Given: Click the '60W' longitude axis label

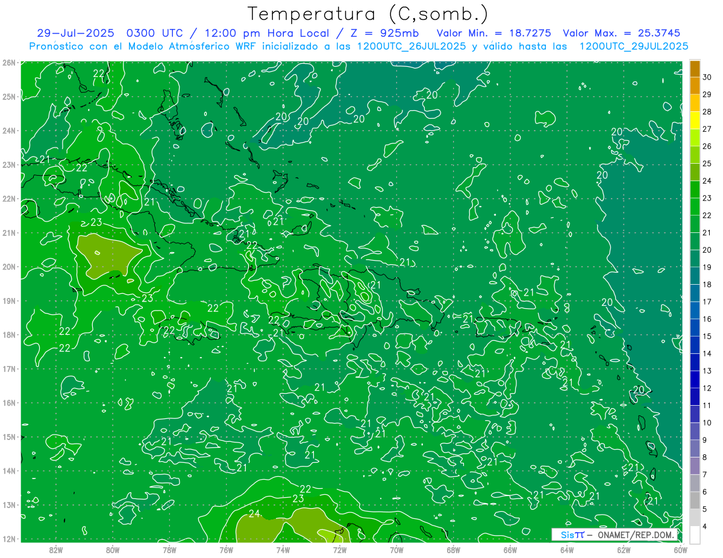Looking at the screenshot, I should tap(681, 550).
